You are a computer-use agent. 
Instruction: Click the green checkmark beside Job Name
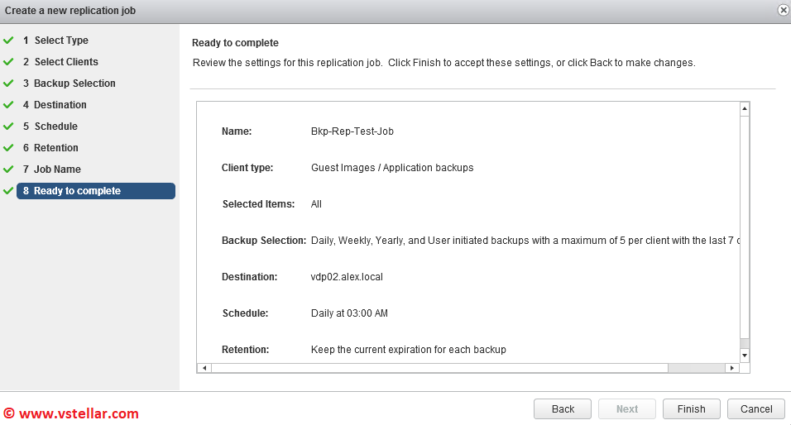coord(8,170)
